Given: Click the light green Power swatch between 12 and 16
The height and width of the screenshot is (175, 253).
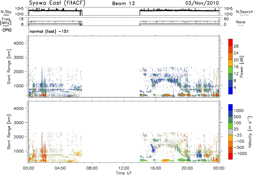Looking at the screenshot, I should [x=231, y=70].
